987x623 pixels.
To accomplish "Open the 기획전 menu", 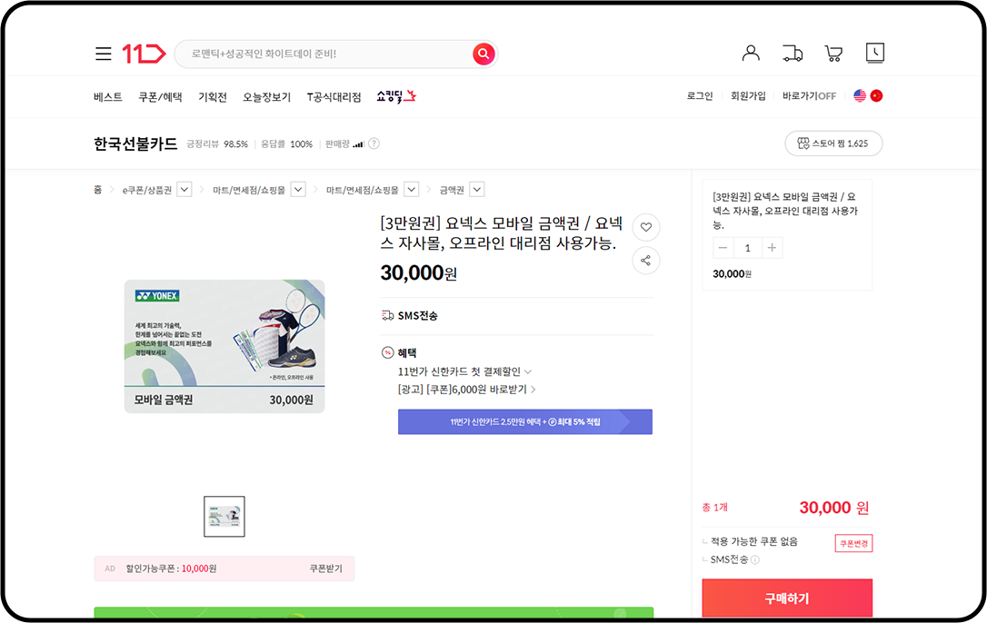I will (212, 96).
